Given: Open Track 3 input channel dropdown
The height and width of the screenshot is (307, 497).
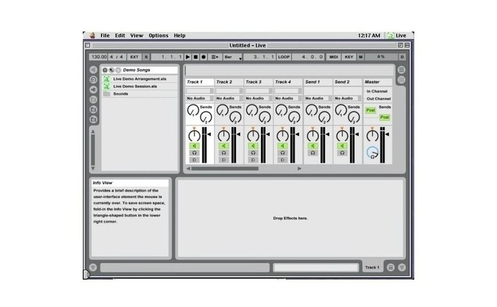Looking at the screenshot, I should click(258, 91).
